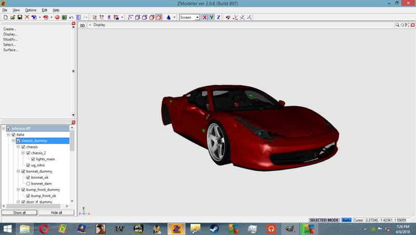Toggle the Y axis constraint button
The width and height of the screenshot is (416, 235).
212,17
